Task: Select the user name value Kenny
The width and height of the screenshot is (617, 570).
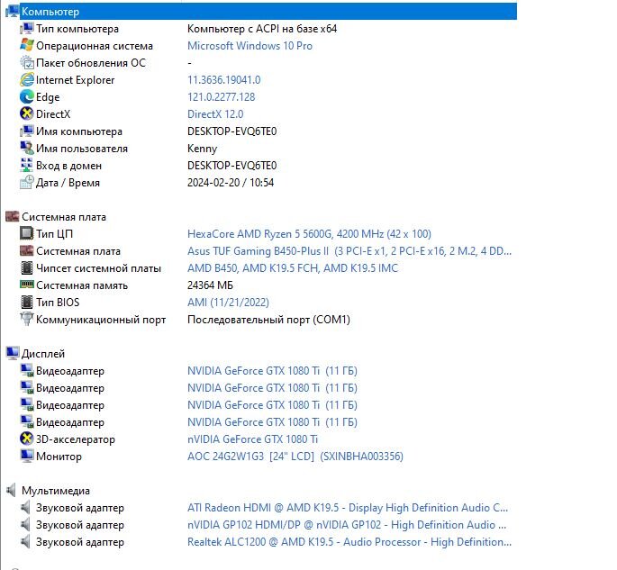Action: point(203,149)
